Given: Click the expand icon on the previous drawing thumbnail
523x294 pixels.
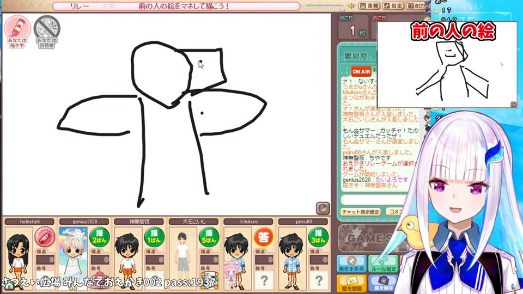Looking at the screenshot, I should tap(513, 105).
